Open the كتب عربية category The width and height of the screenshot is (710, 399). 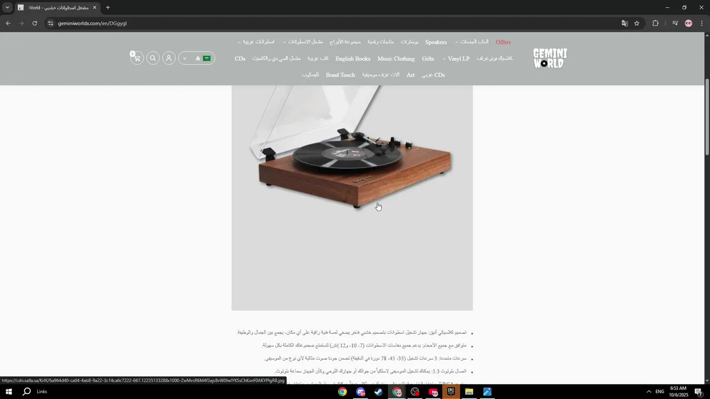318,59
